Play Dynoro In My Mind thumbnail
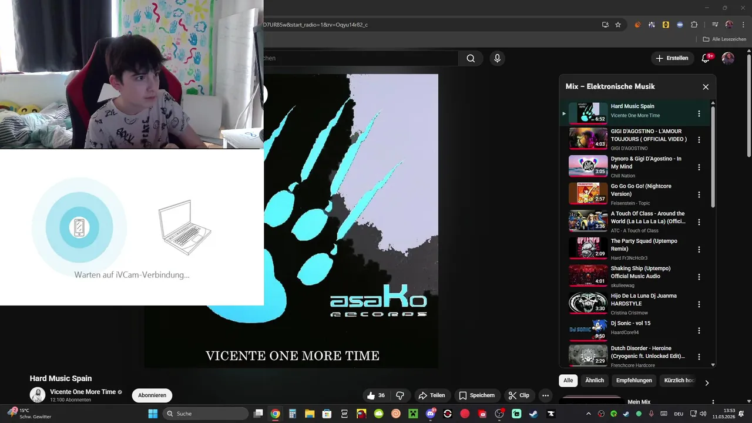The height and width of the screenshot is (423, 752). 588,166
